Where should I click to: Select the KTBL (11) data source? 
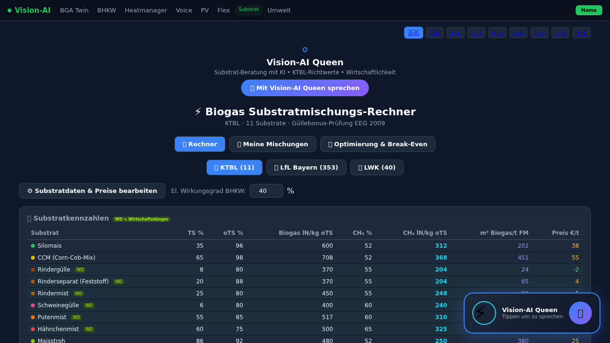[x=234, y=167]
